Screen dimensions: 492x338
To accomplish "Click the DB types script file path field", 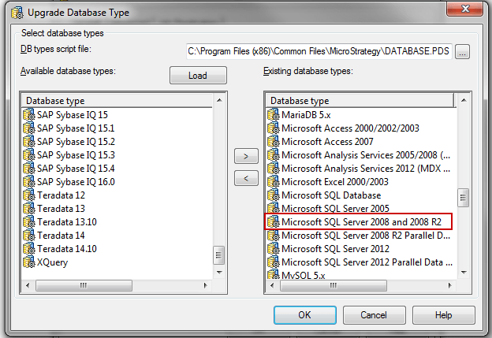I will [318, 52].
